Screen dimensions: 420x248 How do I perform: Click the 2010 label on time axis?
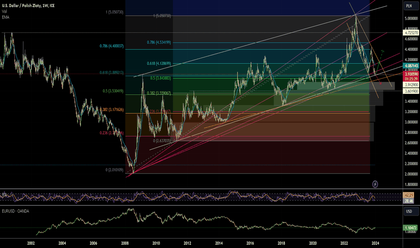(x=156, y=243)
